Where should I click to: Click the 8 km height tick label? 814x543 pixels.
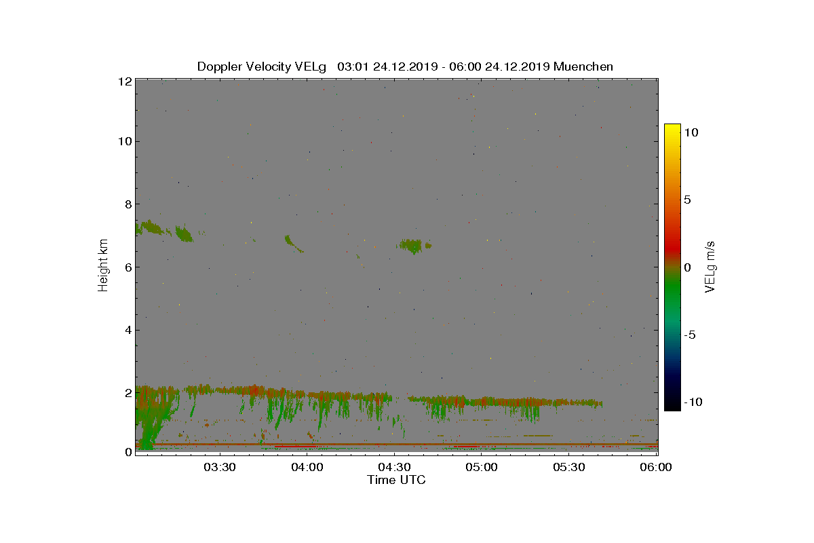click(127, 204)
